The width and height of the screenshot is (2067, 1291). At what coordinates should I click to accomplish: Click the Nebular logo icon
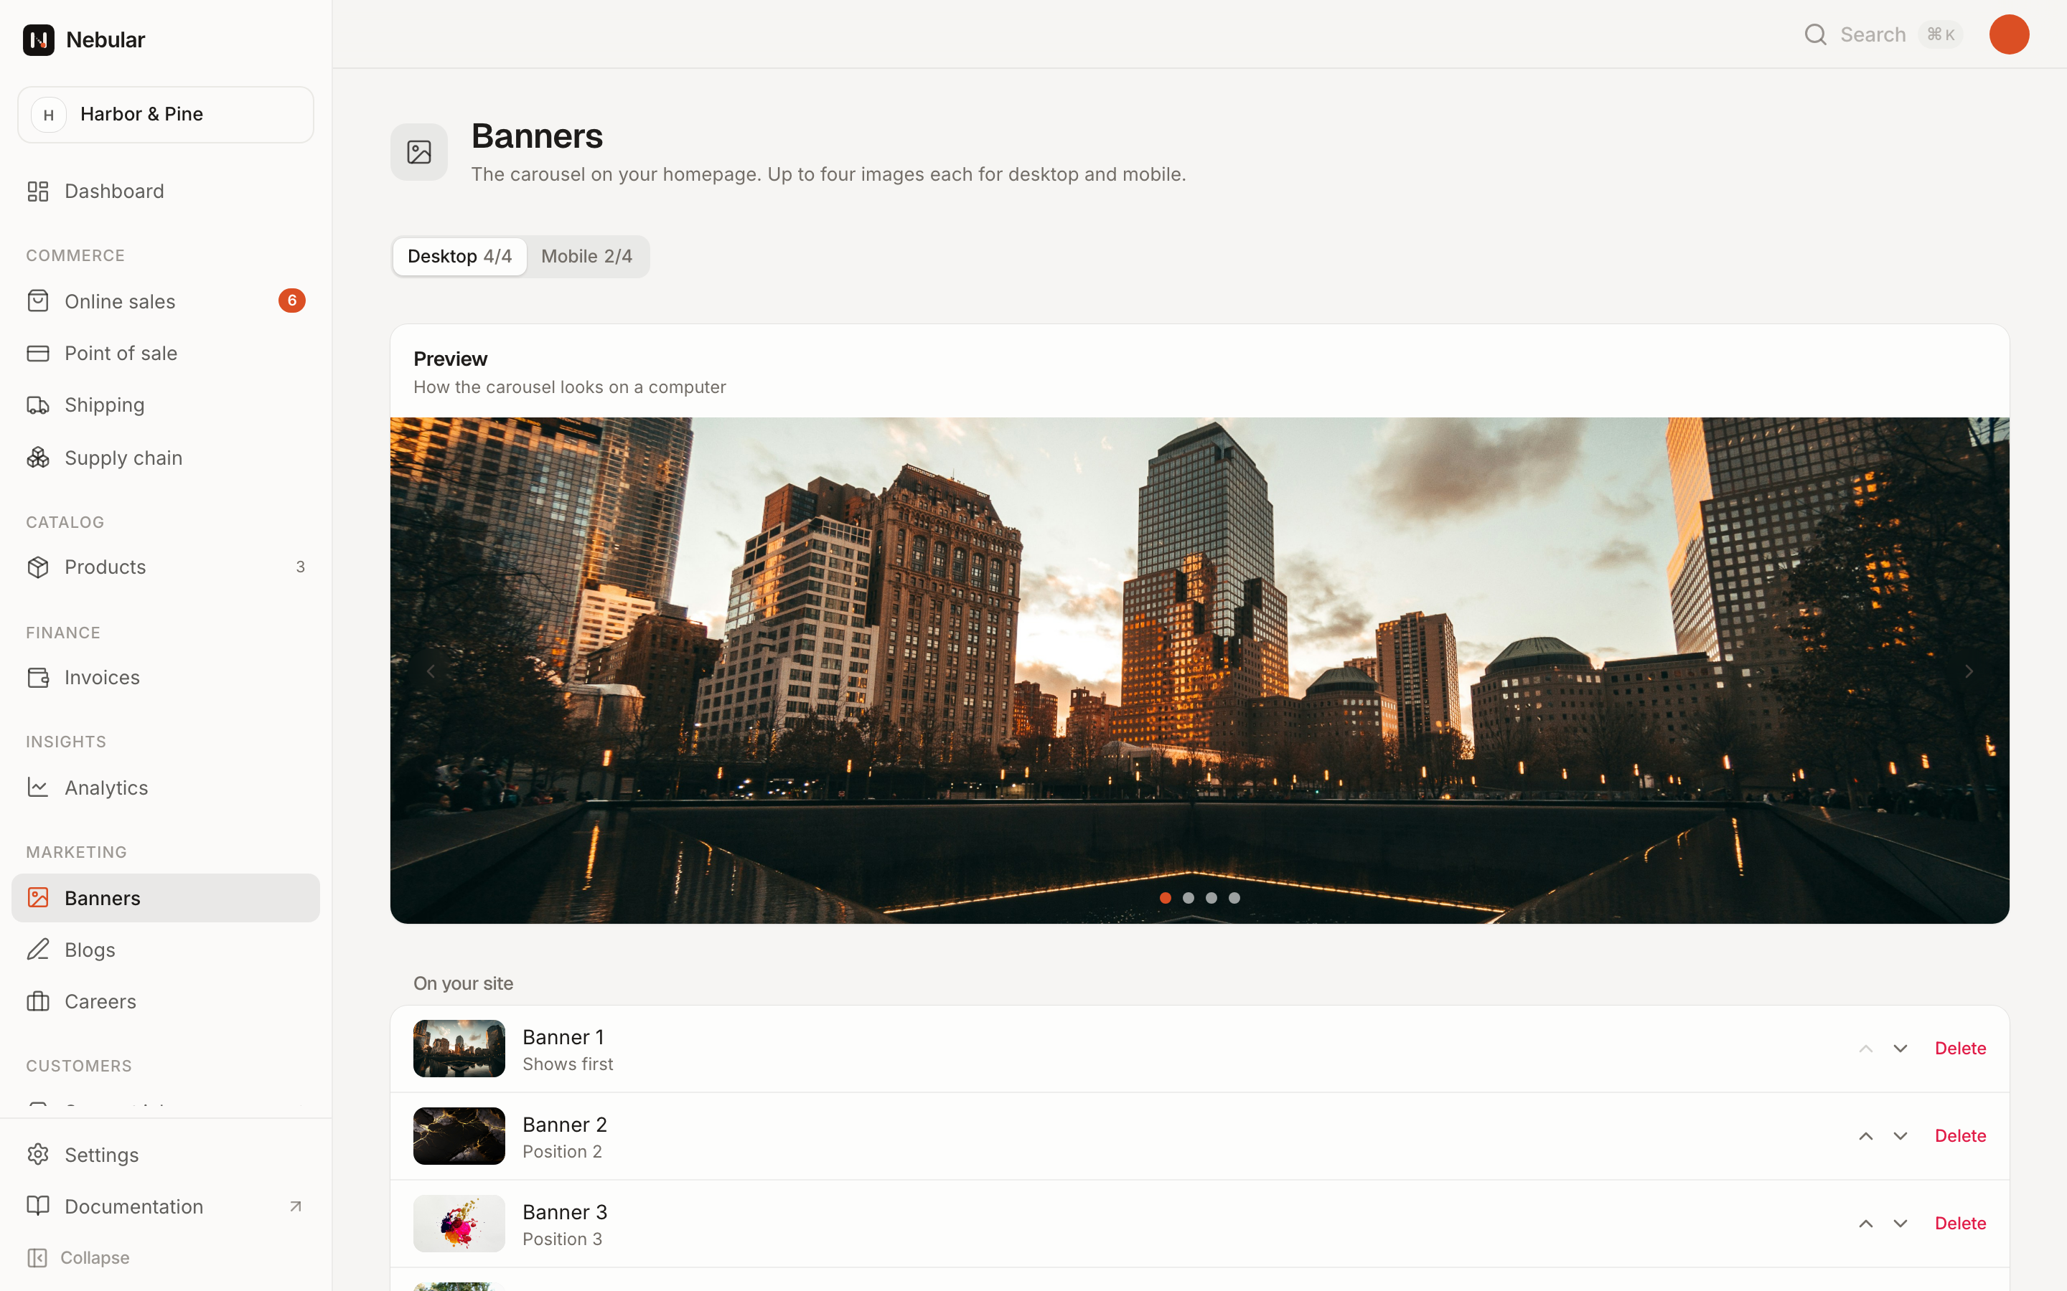click(x=39, y=39)
